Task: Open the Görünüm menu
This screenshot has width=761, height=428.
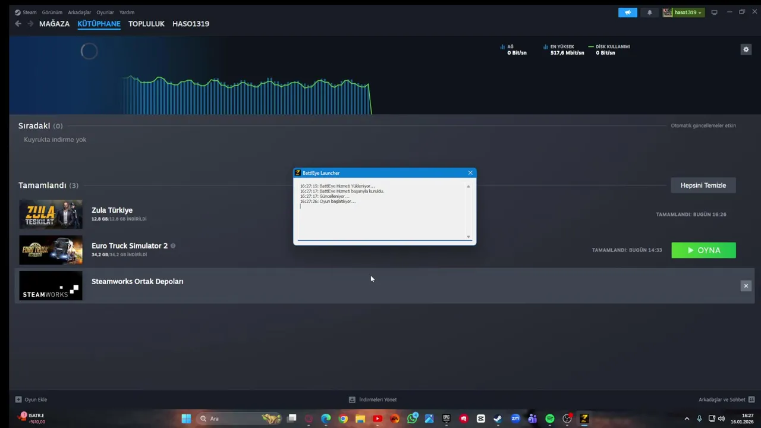Action: (52, 12)
